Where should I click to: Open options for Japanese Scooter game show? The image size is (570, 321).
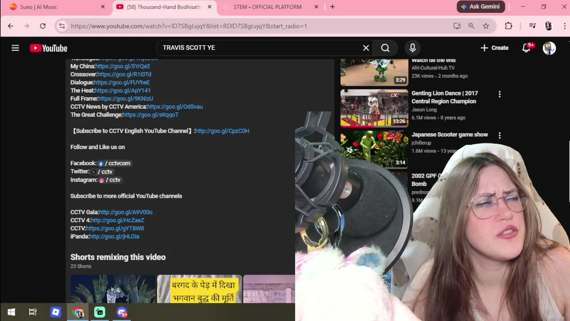[499, 135]
